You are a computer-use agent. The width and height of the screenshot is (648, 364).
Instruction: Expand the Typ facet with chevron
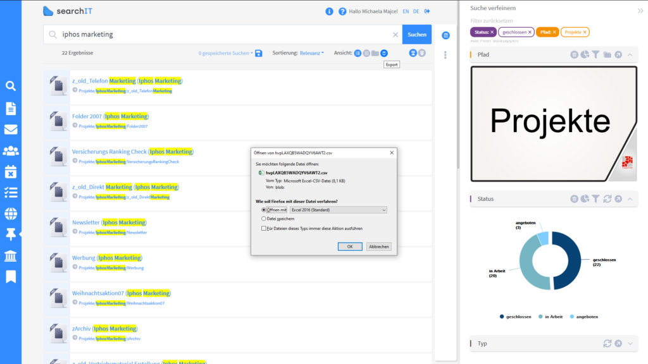[630, 343]
